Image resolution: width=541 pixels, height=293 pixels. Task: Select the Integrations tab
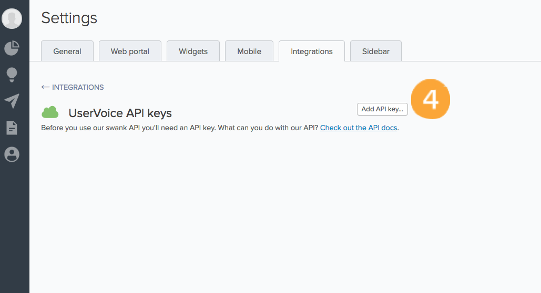click(x=312, y=51)
